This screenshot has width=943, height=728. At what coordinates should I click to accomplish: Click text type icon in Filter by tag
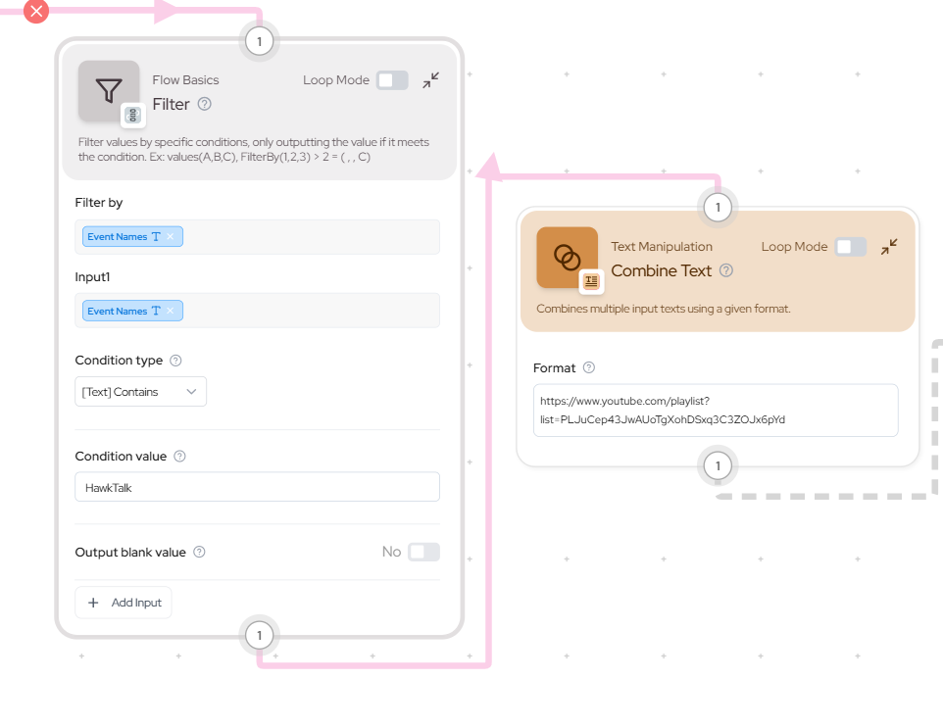coord(156,236)
